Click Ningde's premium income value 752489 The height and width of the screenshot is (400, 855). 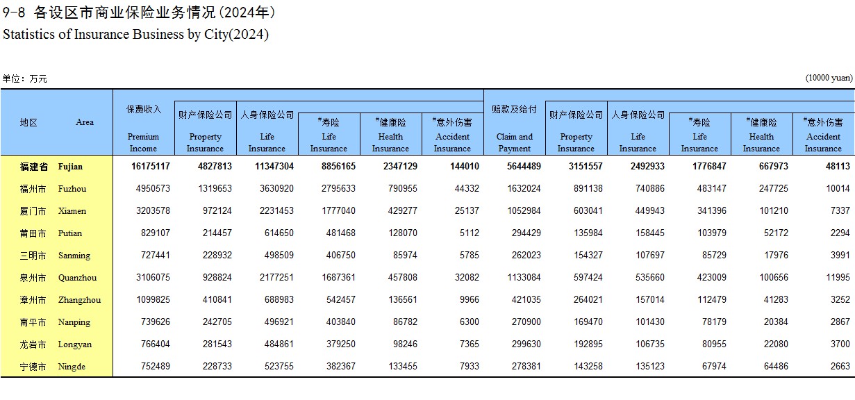click(155, 367)
